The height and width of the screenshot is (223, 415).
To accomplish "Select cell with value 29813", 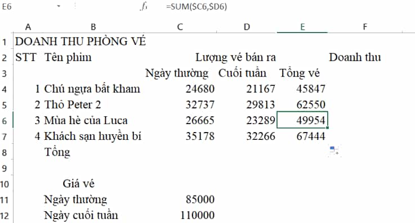I will pos(261,105).
